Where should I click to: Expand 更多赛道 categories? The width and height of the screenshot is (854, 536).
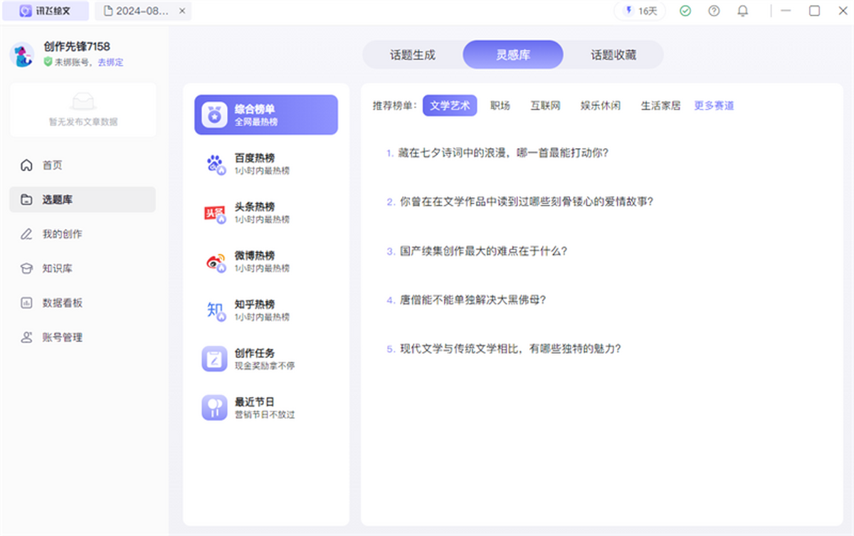(714, 105)
